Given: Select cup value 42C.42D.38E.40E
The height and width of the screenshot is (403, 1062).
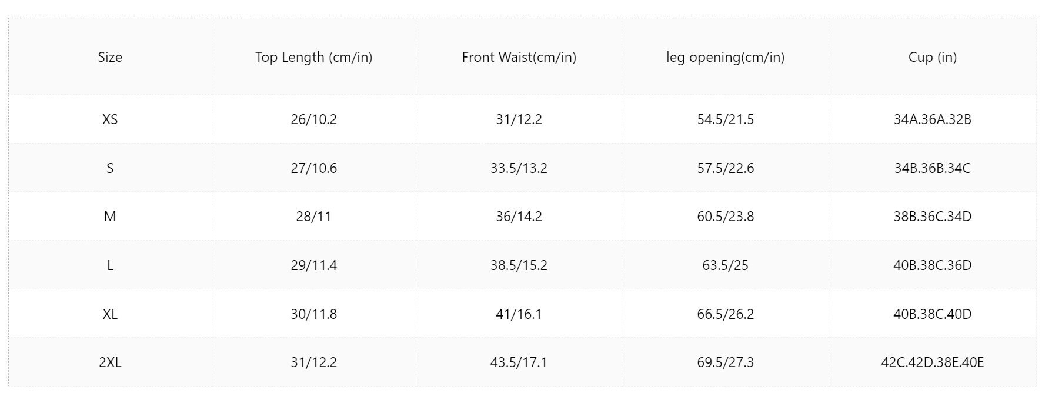Looking at the screenshot, I should tap(932, 362).
